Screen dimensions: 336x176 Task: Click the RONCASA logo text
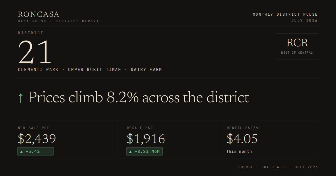pyautogui.click(x=39, y=15)
